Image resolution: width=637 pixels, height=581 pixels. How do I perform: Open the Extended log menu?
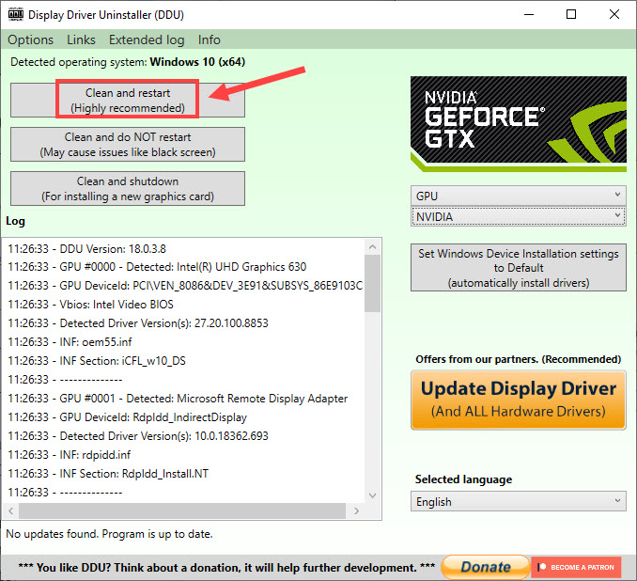tap(147, 39)
